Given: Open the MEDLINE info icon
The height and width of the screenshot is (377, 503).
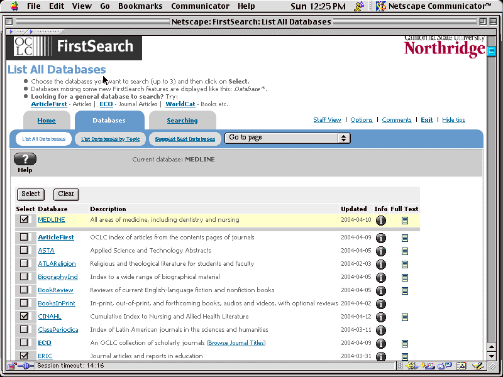Looking at the screenshot, I should click(x=381, y=221).
